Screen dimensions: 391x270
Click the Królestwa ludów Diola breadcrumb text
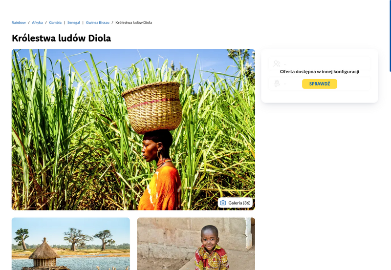[x=133, y=22]
